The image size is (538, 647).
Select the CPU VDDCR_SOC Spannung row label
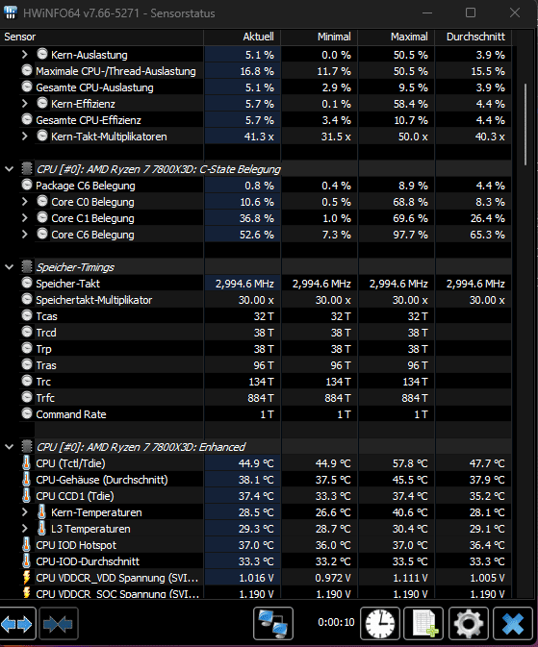[117, 594]
